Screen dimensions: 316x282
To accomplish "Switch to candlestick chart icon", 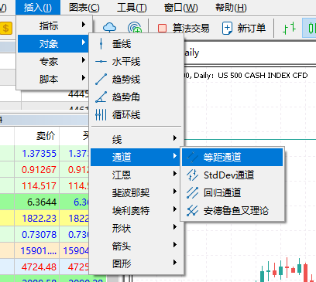I will (311, 28).
